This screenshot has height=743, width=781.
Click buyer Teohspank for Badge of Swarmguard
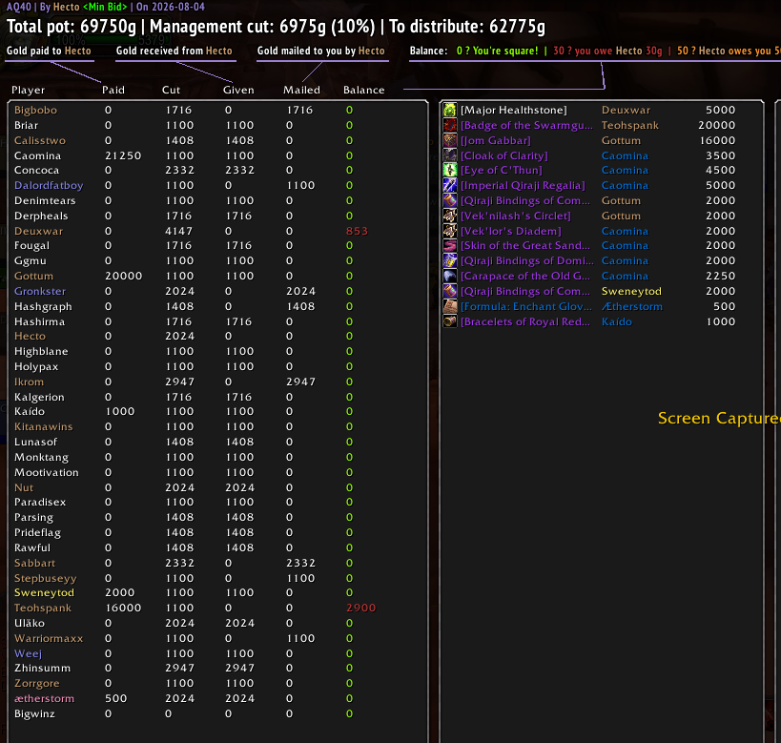tap(629, 125)
